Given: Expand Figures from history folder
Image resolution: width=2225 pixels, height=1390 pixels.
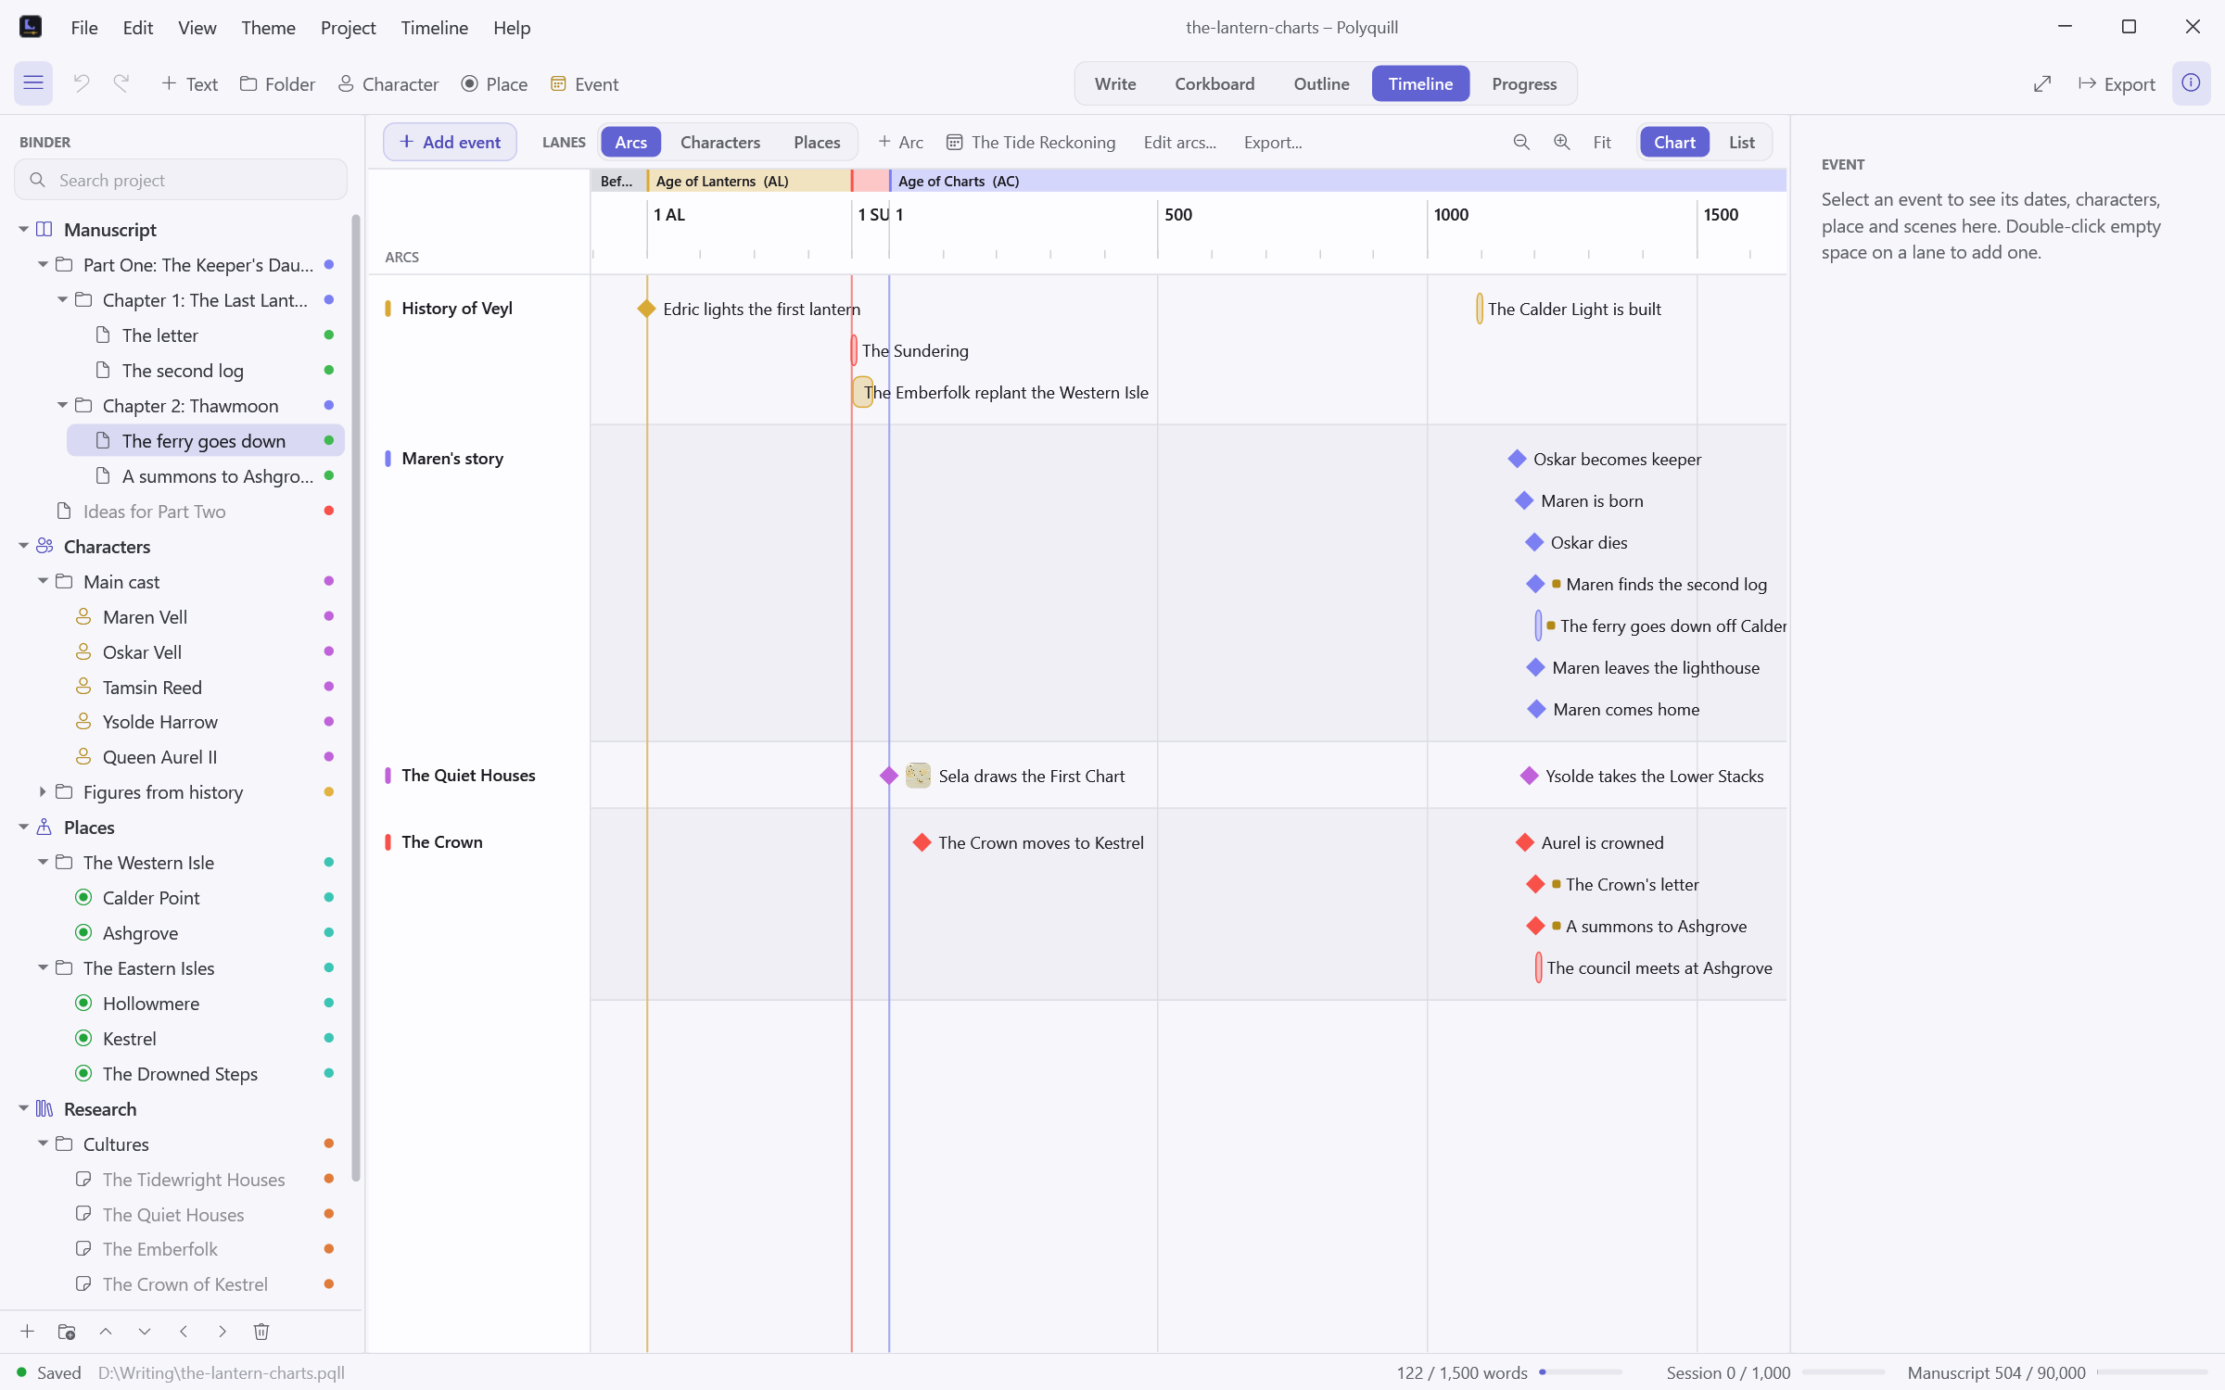Looking at the screenshot, I should [x=43, y=791].
